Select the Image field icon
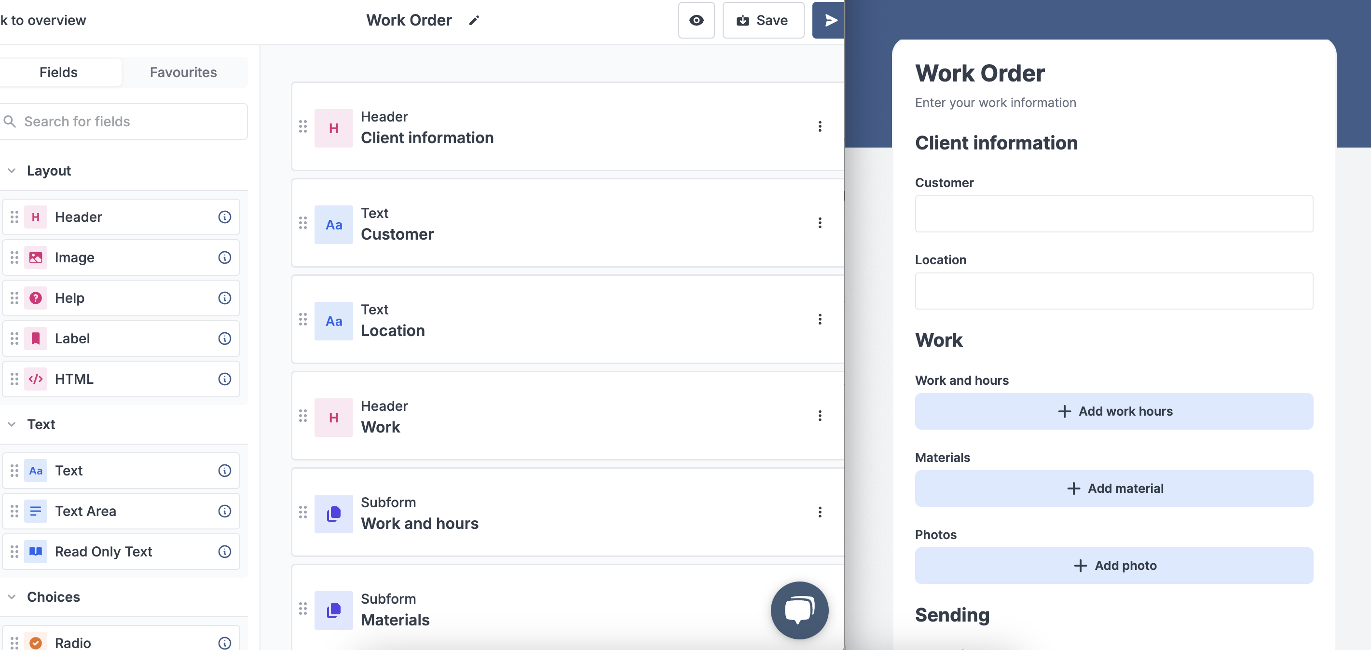This screenshot has width=1371, height=650. [x=36, y=257]
